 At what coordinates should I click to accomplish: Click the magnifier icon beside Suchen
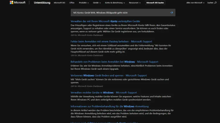(x=215, y=3)
